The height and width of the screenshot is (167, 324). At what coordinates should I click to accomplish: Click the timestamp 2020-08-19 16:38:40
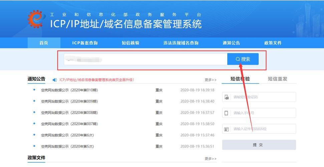[x=197, y=102]
